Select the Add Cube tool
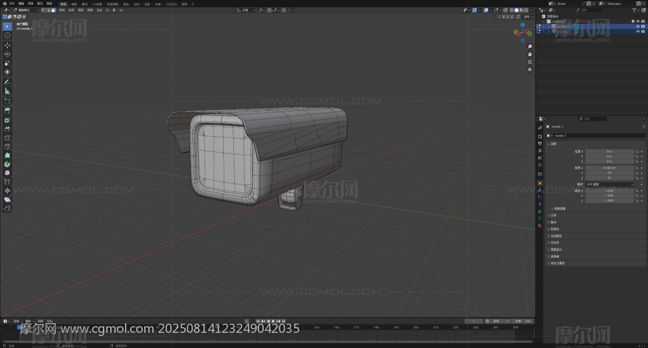 coord(7,101)
